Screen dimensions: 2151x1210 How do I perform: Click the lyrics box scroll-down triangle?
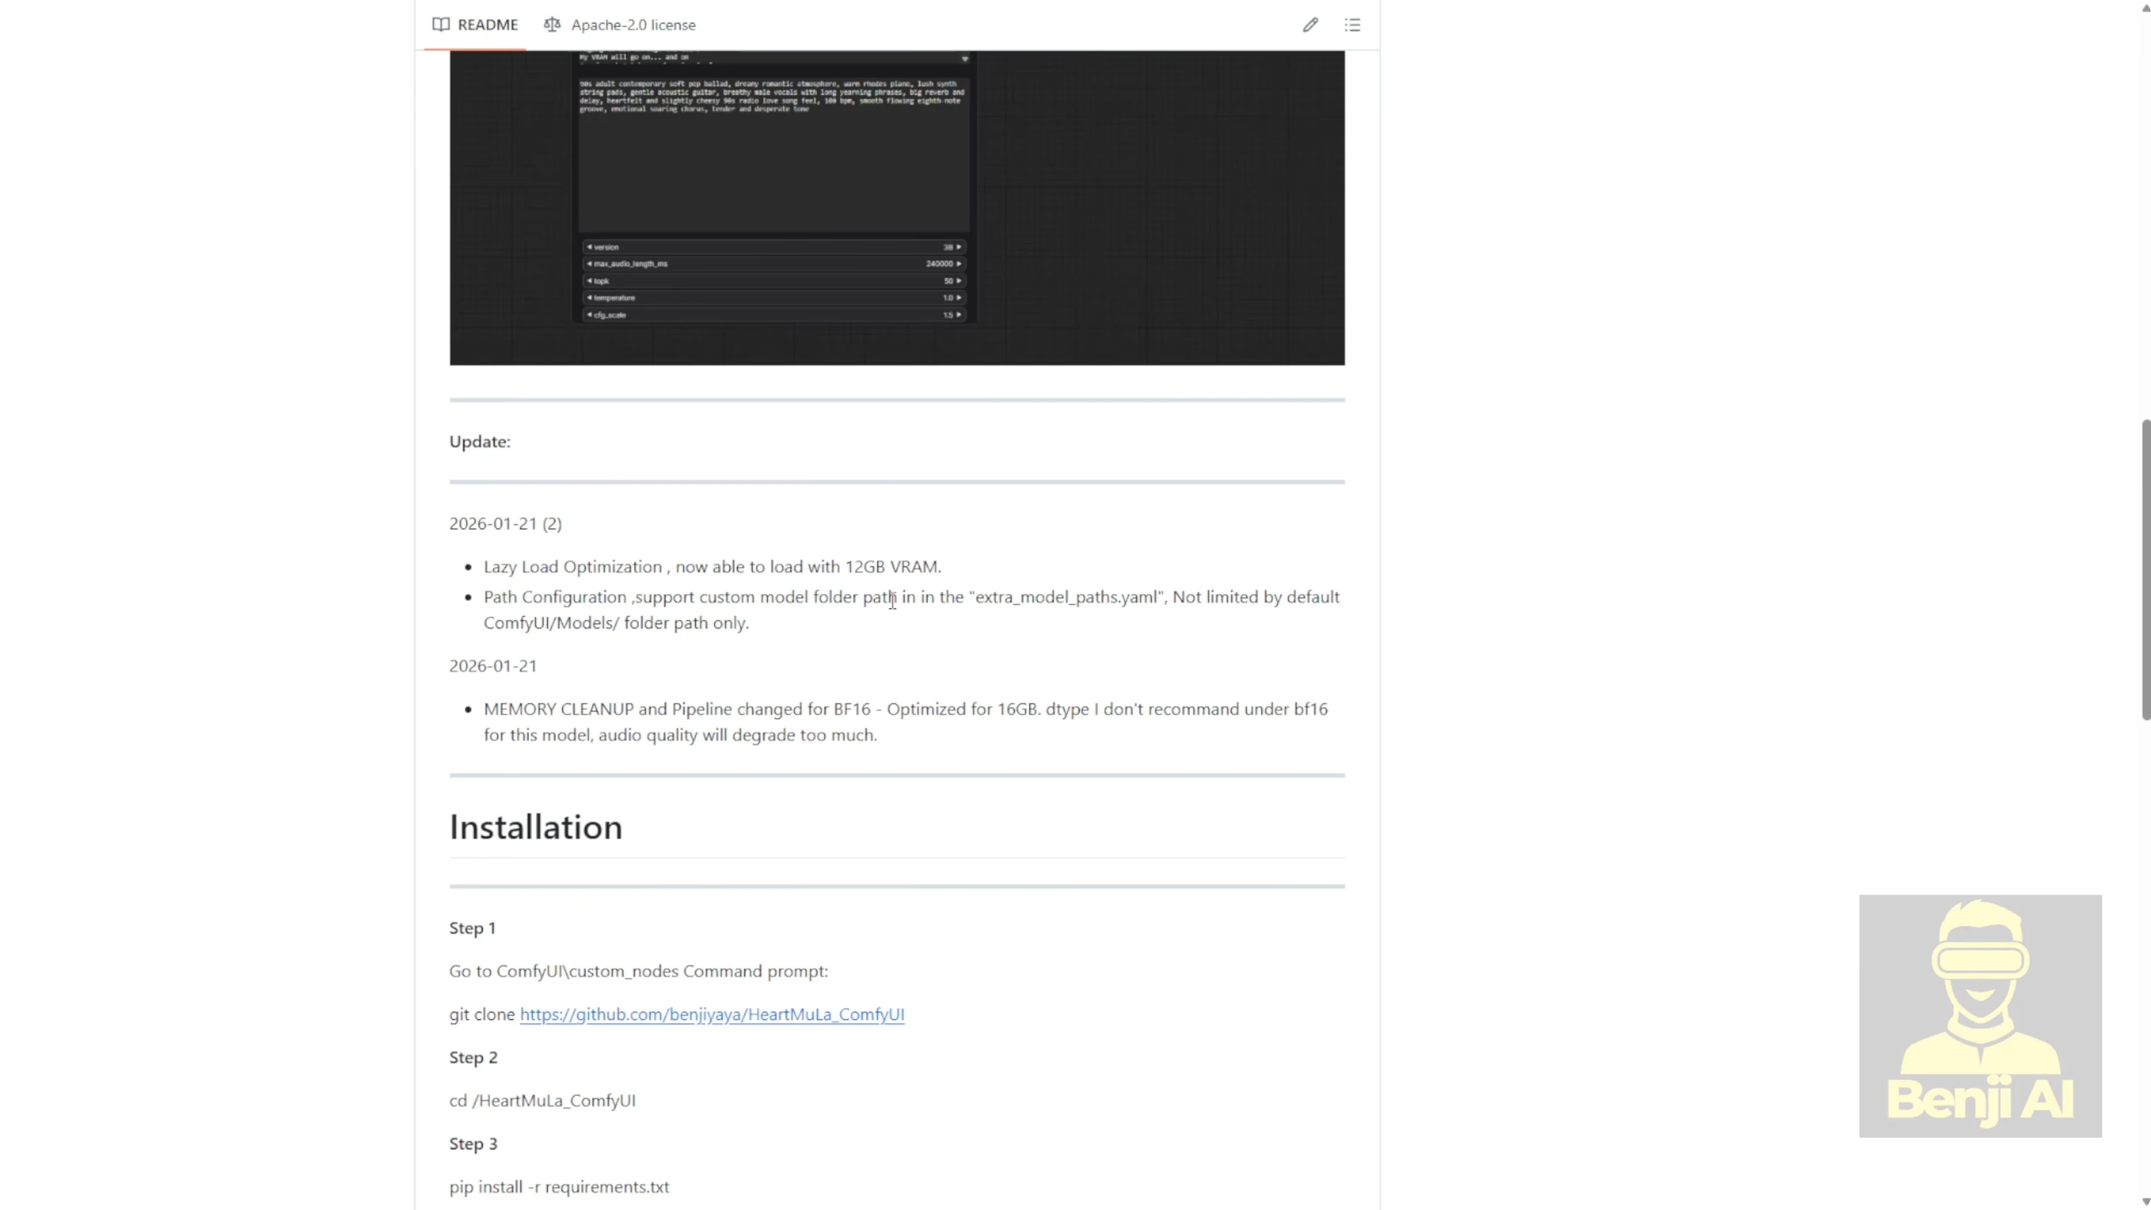pyautogui.click(x=964, y=59)
